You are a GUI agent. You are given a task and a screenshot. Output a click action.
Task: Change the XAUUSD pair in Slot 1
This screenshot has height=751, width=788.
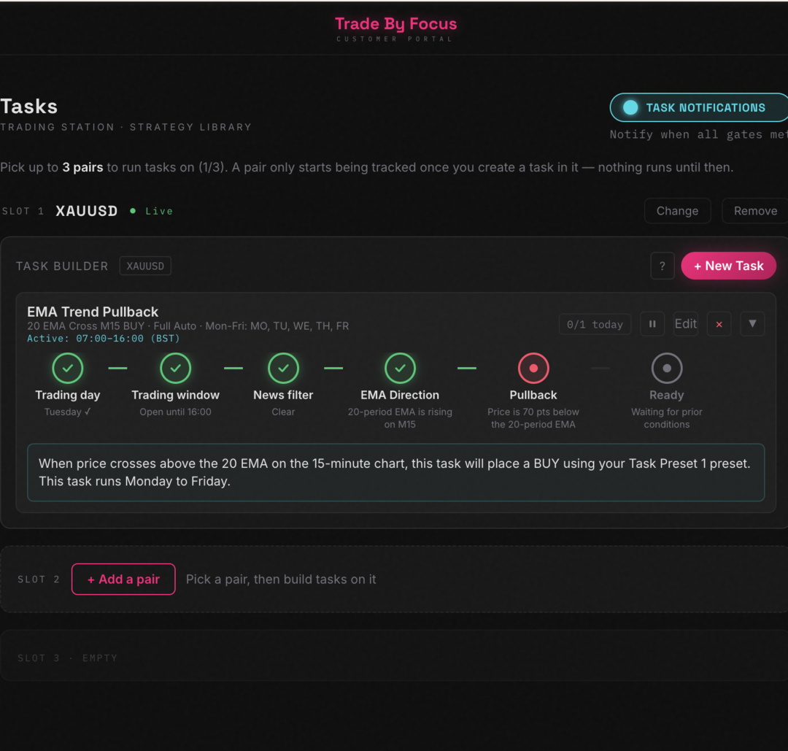point(677,211)
